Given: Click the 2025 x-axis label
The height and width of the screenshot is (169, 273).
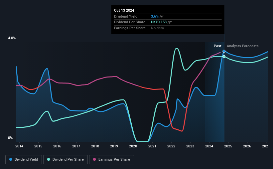Looking at the screenshot, I should tap(228, 146).
